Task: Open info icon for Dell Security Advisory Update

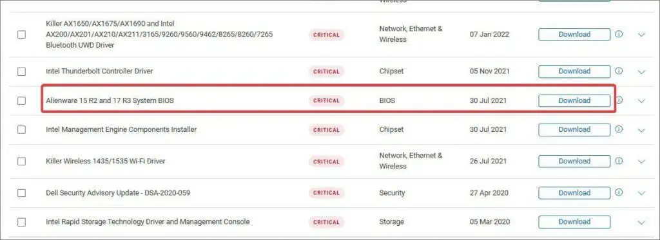Action: pyautogui.click(x=619, y=192)
